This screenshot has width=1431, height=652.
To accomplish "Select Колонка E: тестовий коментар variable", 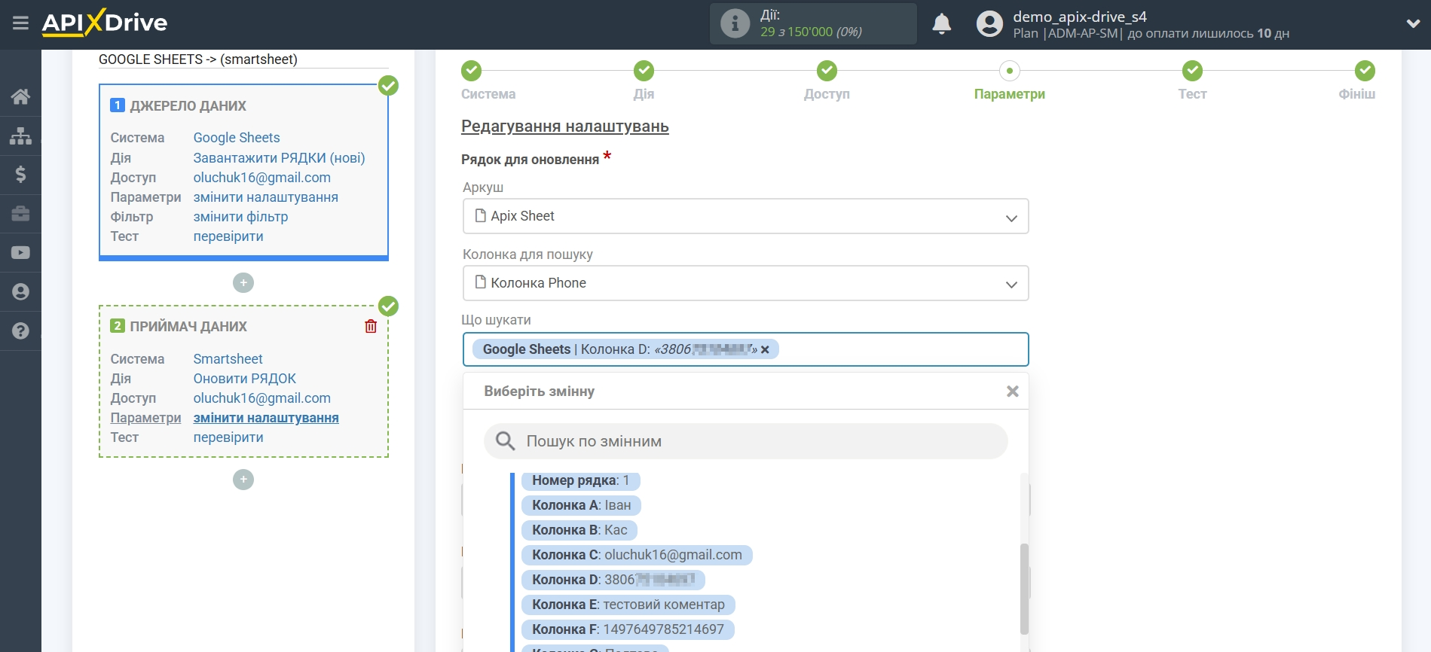I will tap(628, 605).
